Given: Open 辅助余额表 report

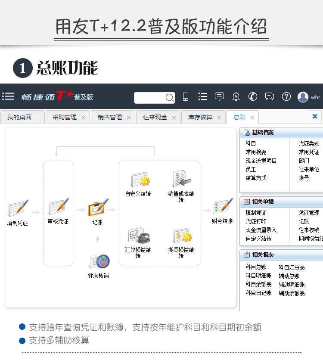Looking at the screenshot, I should [292, 293].
